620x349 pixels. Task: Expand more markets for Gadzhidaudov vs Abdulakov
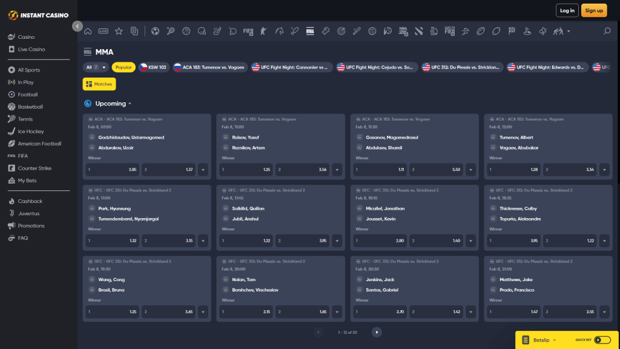(203, 170)
